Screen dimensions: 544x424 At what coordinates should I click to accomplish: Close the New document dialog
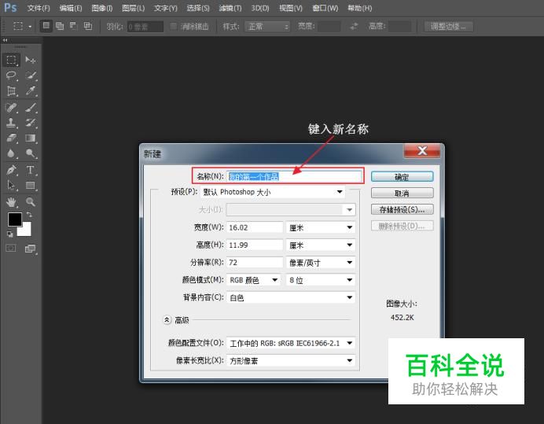(422, 151)
